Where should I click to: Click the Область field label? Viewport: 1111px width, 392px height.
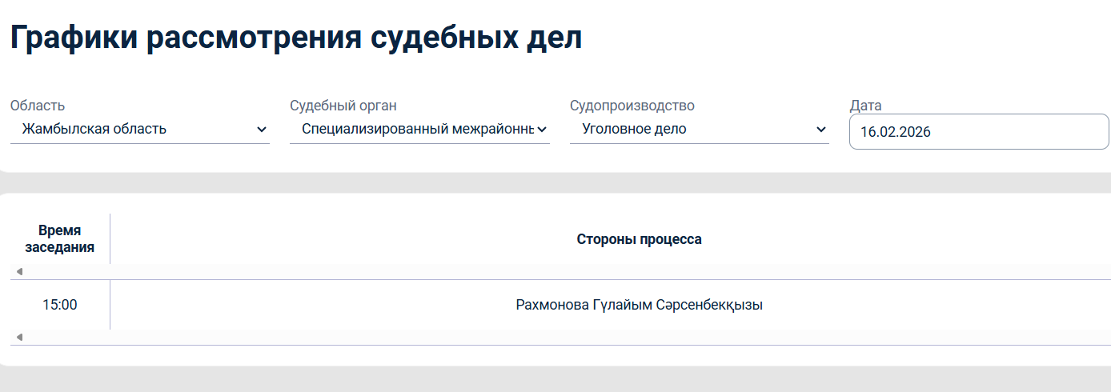coord(38,106)
